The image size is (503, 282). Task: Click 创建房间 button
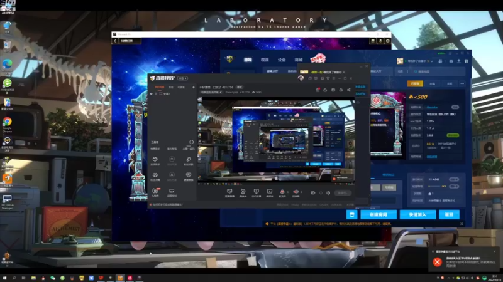pos(379,214)
